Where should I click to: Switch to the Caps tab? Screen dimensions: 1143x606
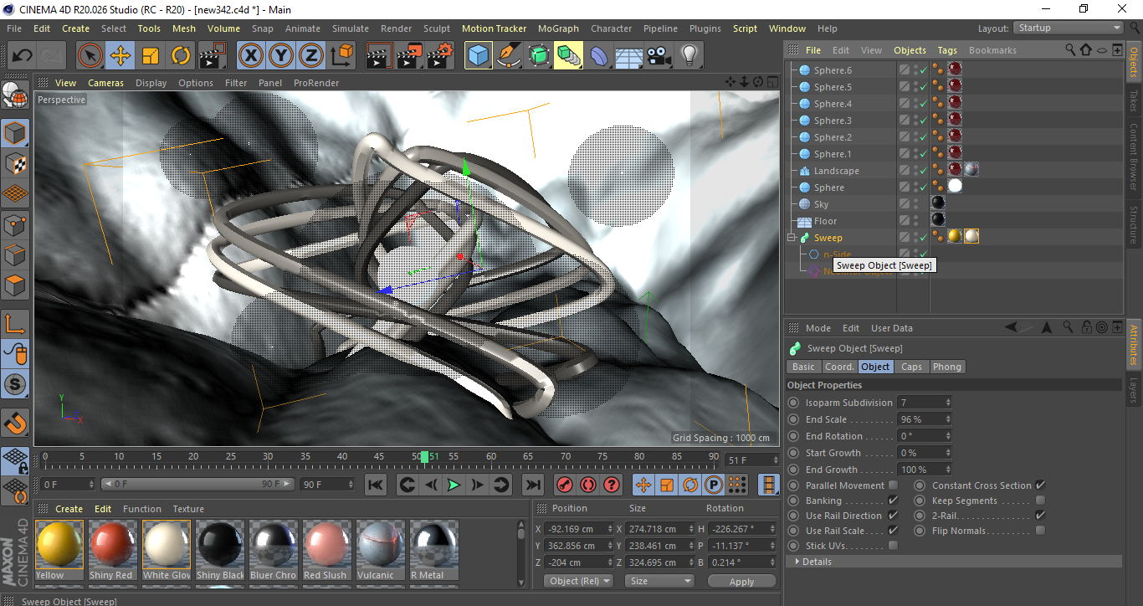pyautogui.click(x=911, y=367)
